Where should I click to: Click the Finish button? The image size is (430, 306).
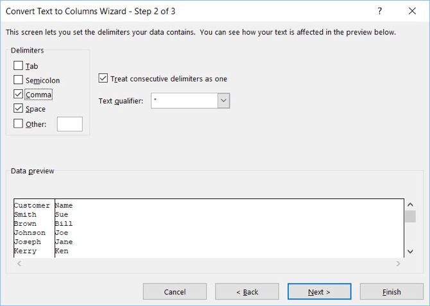pyautogui.click(x=391, y=292)
